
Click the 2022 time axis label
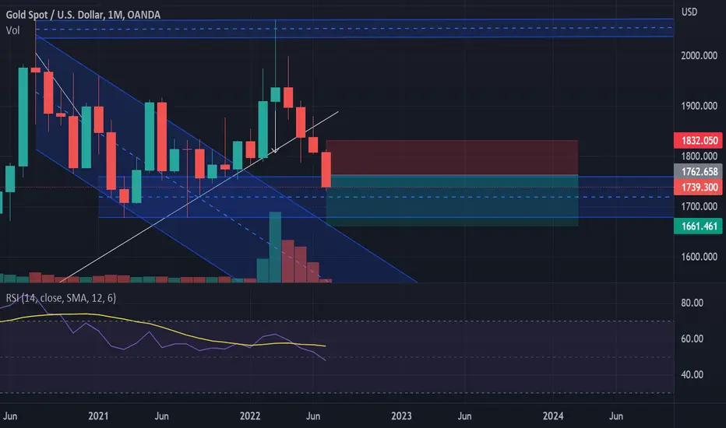pos(250,416)
